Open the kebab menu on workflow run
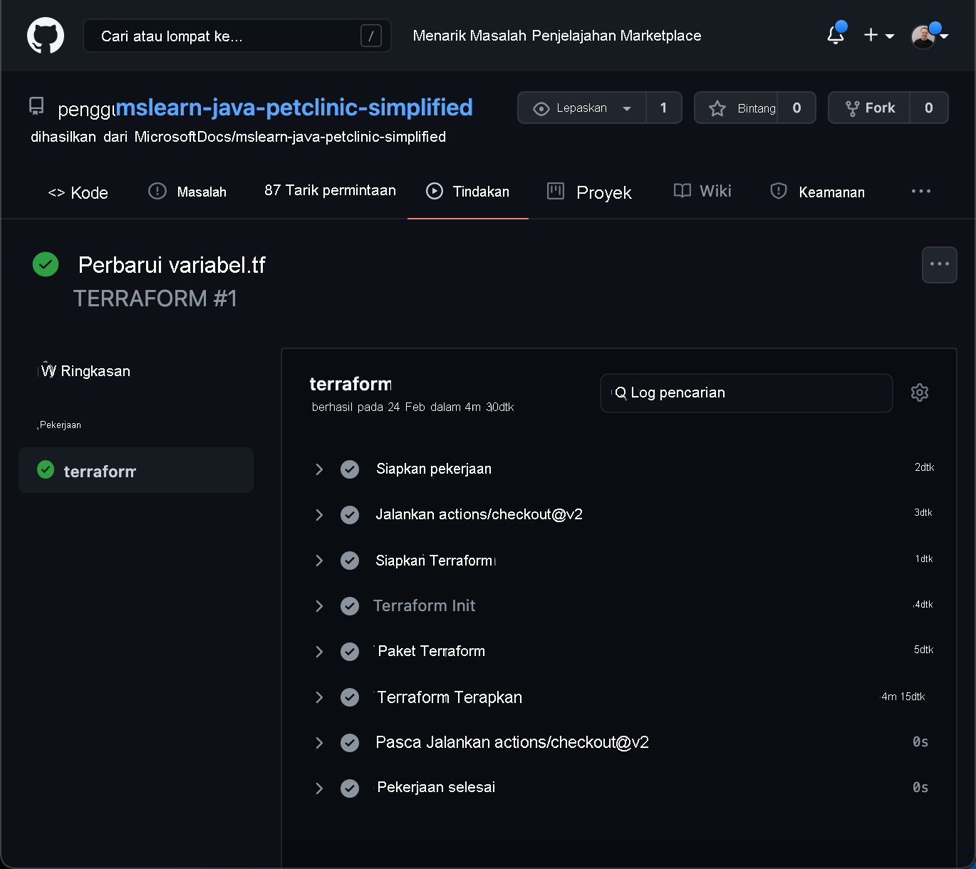976x869 pixels. pyautogui.click(x=939, y=264)
